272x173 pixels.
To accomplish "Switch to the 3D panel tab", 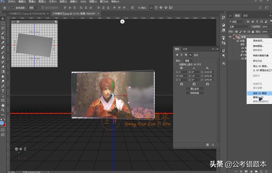I will tap(230, 16).
